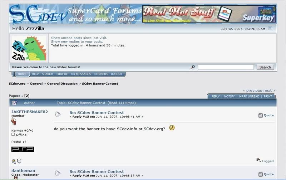Click LOGOUT in the navigation bar

click(117, 74)
